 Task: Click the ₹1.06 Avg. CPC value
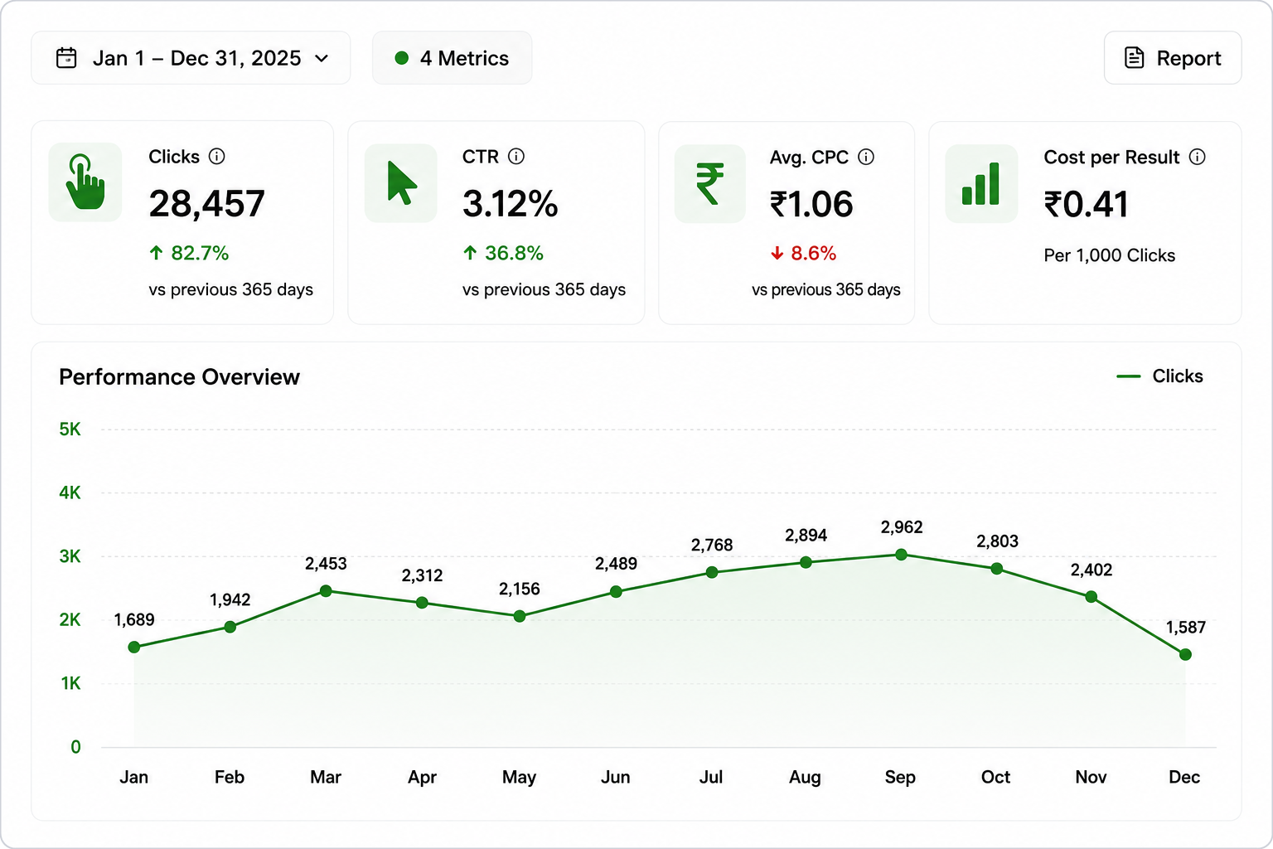[x=811, y=205]
